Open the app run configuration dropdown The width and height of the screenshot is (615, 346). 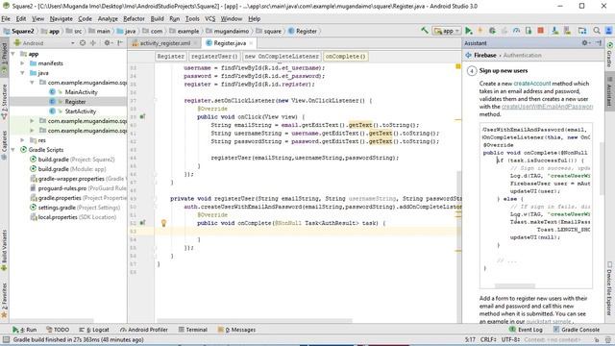click(447, 31)
